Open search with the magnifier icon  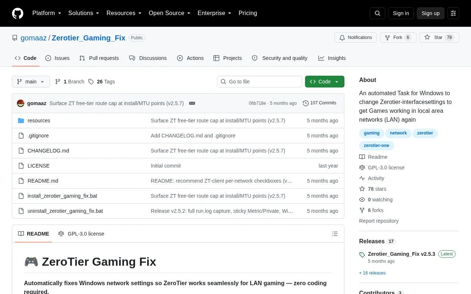click(x=378, y=13)
